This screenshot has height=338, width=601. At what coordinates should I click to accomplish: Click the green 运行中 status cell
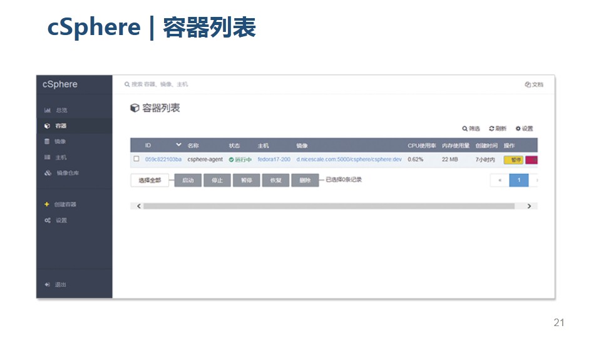pos(240,160)
